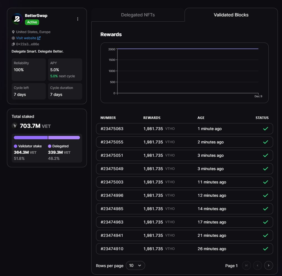282x276 pixels.
Task: Click the status checkmark for block #23474941
Action: (x=265, y=235)
